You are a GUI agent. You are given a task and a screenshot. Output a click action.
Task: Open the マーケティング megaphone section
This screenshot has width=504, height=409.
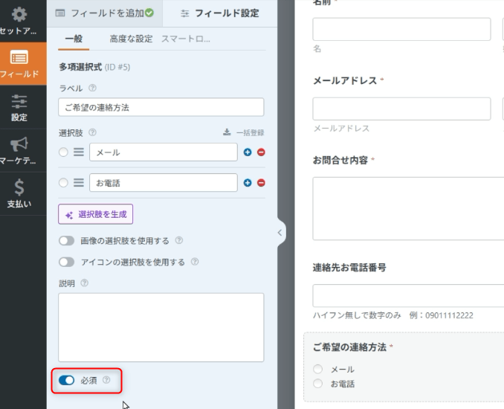(x=19, y=150)
